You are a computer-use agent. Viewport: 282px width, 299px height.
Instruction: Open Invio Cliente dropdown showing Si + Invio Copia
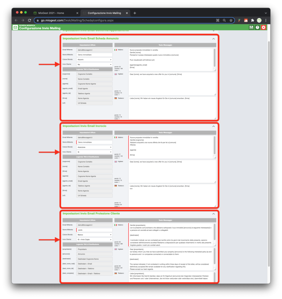pyautogui.click(x=94, y=239)
